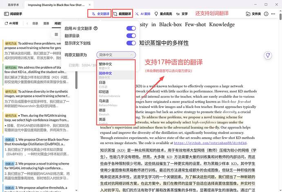The width and height of the screenshot is (282, 192).
Task: Open the github.com/votrinhan88/divbfkd link
Action: 210,143
